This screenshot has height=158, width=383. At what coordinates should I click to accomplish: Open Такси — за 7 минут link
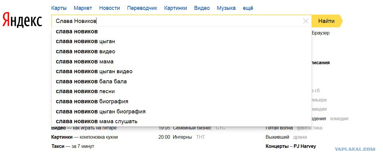coord(73,146)
